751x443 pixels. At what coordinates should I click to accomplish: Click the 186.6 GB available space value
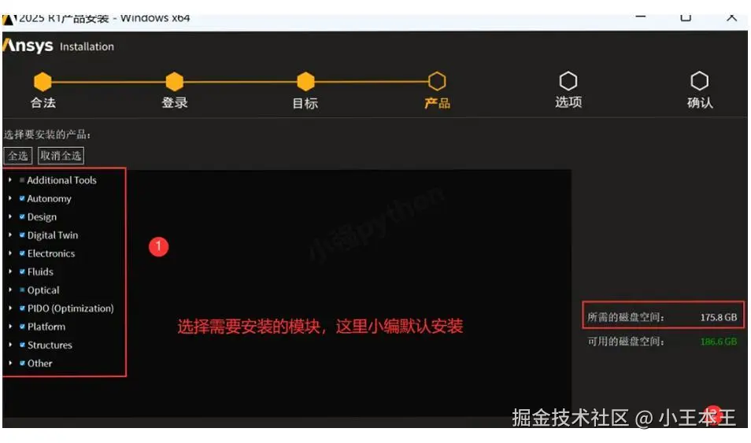pyautogui.click(x=719, y=341)
